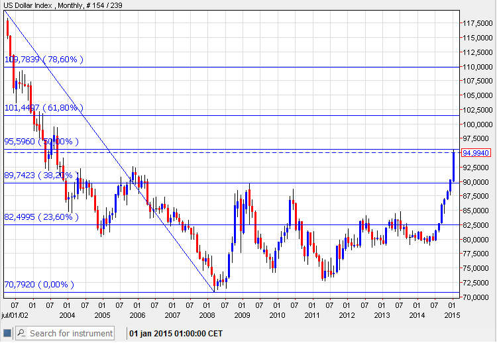Image resolution: width=497 pixels, height=343 pixels.
Task: Click the 117,5000 price axis label
Action: pos(476,23)
